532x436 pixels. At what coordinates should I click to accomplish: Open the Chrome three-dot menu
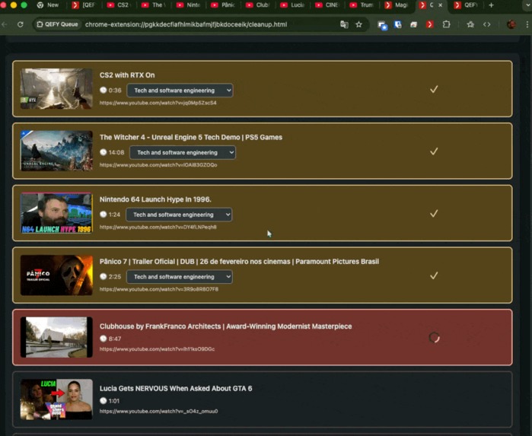(x=527, y=24)
